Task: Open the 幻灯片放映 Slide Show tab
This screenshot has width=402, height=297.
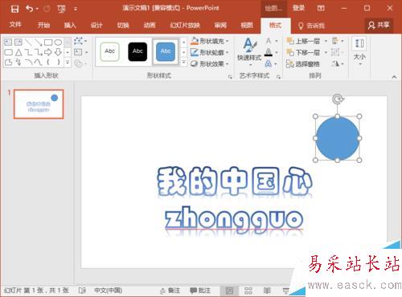Action: tap(185, 25)
